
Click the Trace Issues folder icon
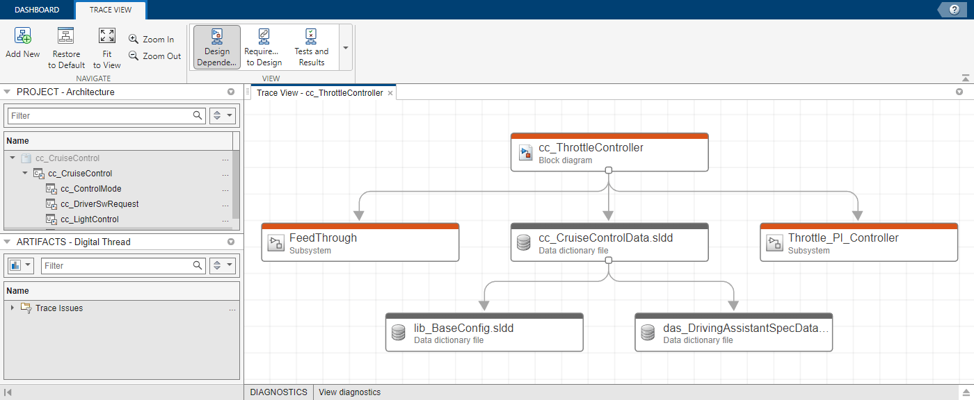pyautogui.click(x=26, y=308)
